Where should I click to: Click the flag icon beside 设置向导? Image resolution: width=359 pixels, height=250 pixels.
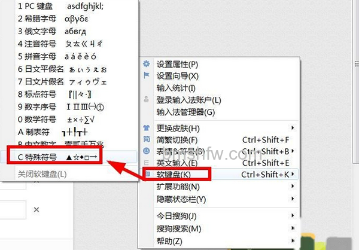[147, 75]
